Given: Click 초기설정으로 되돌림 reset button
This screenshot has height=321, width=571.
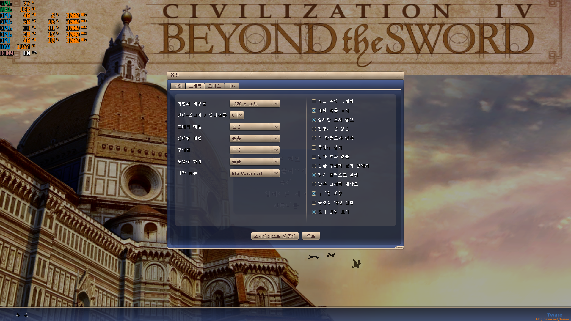Looking at the screenshot, I should [x=274, y=236].
